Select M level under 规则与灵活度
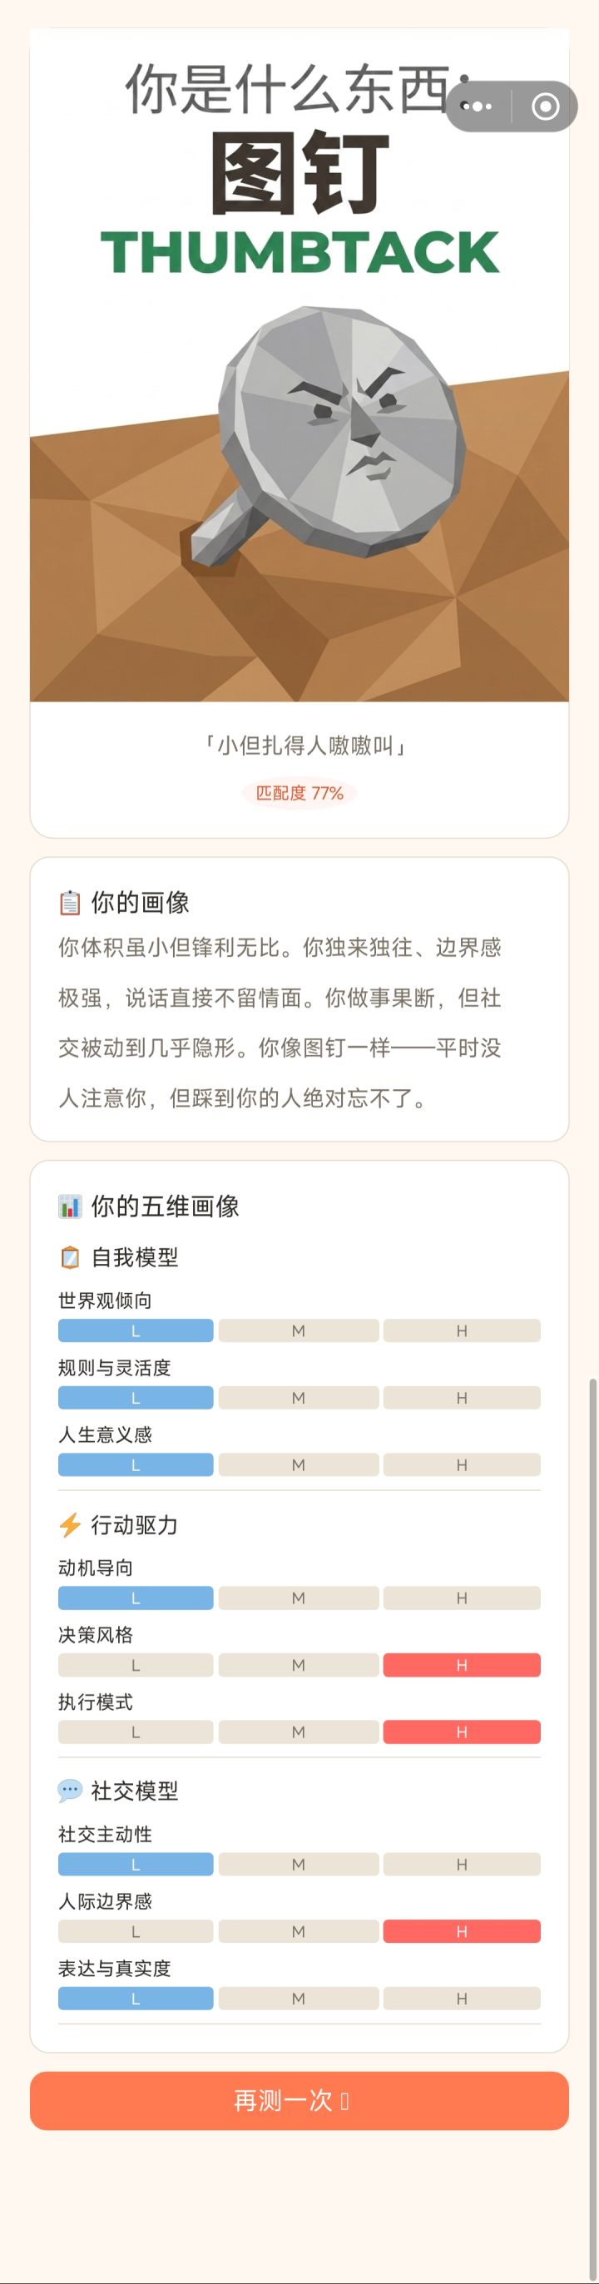 click(x=299, y=1398)
